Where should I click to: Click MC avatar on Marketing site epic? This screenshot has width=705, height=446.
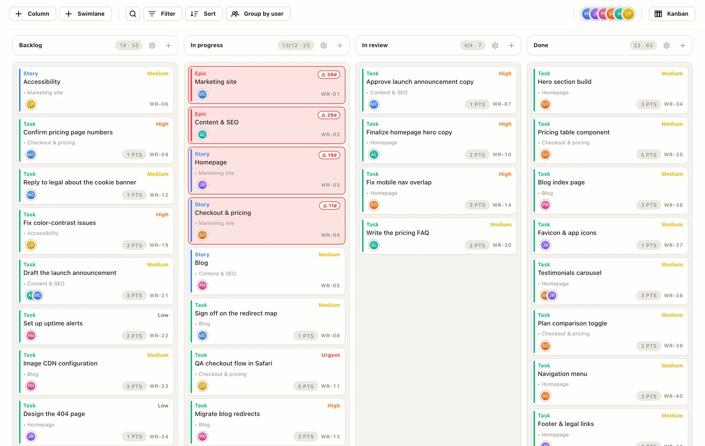tap(202, 94)
